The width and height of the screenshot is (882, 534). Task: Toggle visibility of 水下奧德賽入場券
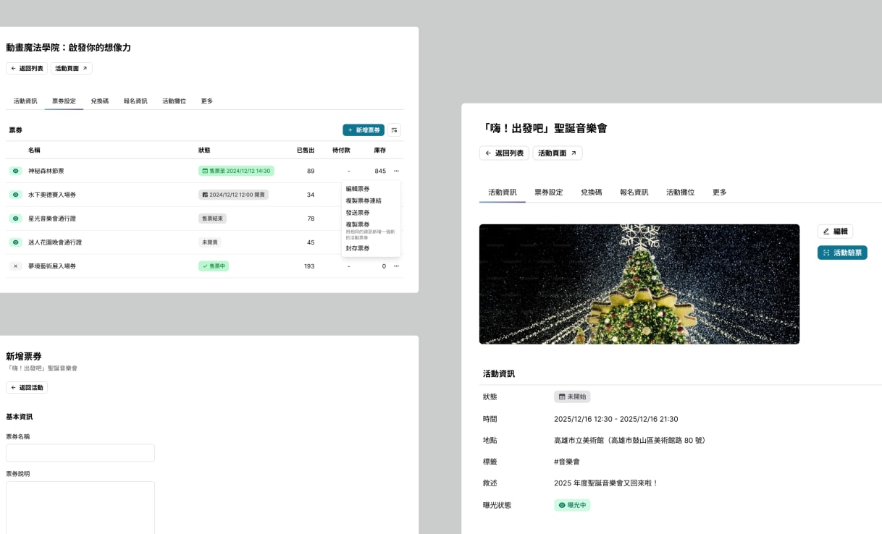(x=15, y=195)
